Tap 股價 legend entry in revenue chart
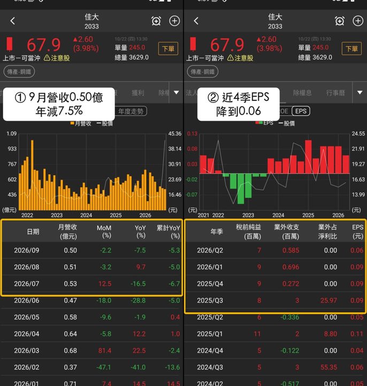The height and width of the screenshot is (386, 367). [105, 123]
